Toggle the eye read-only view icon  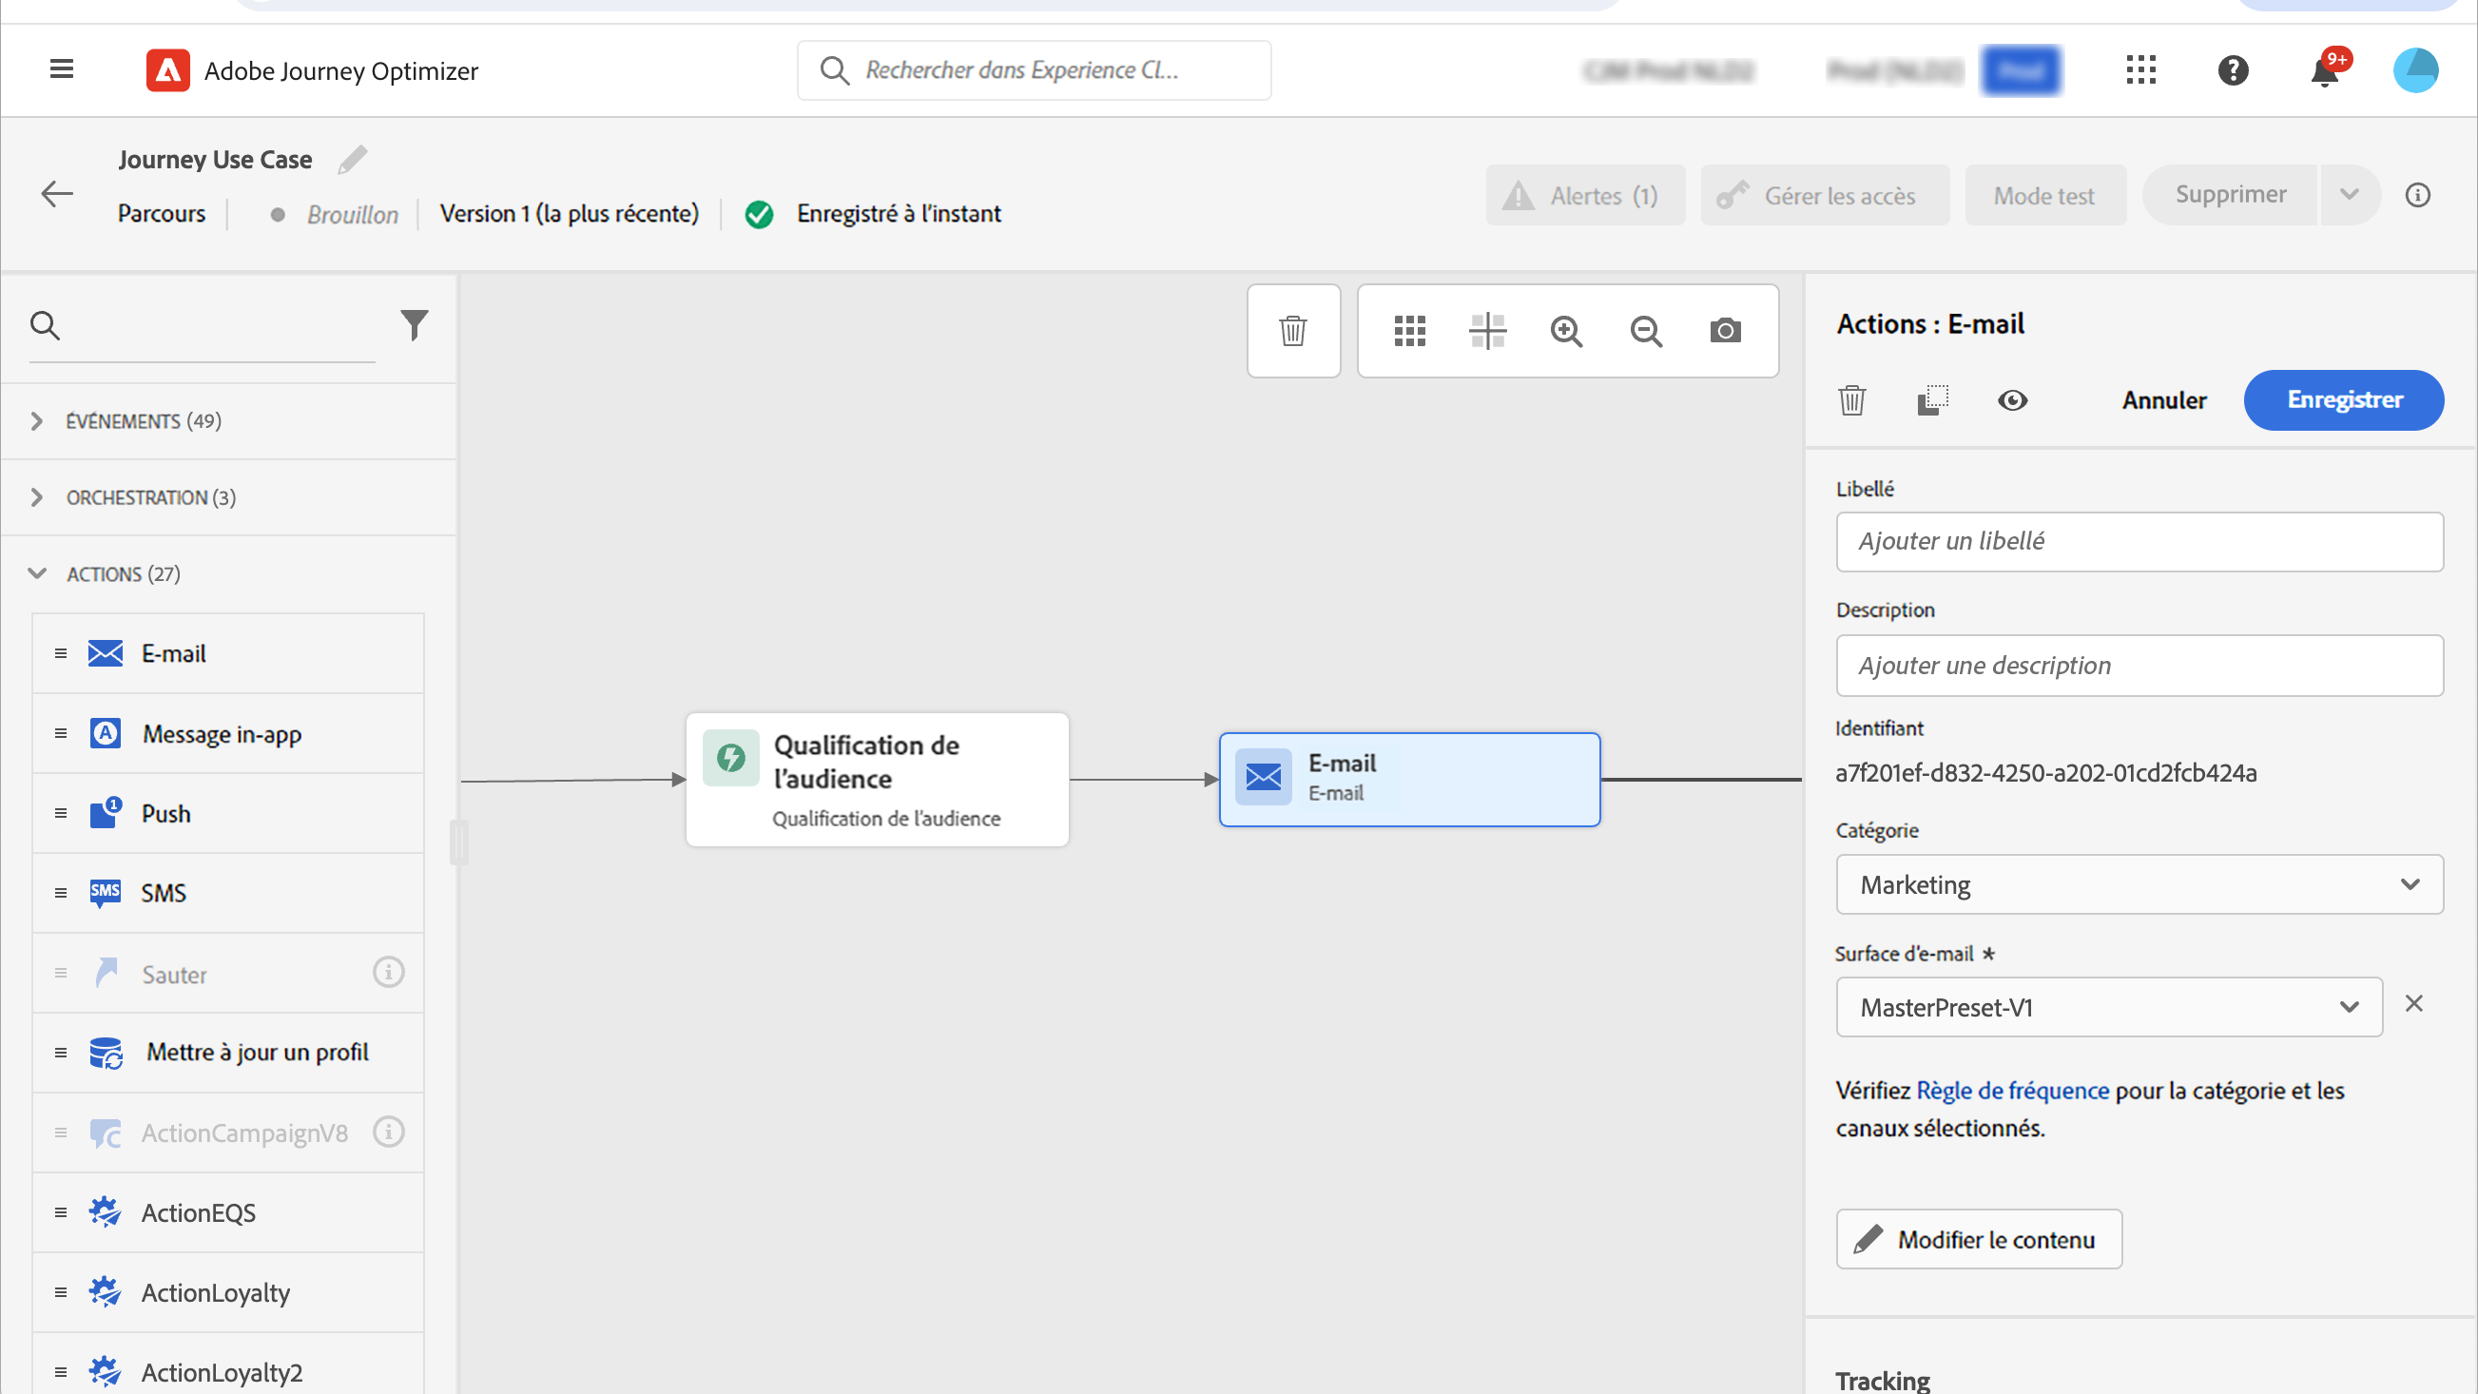2011,400
